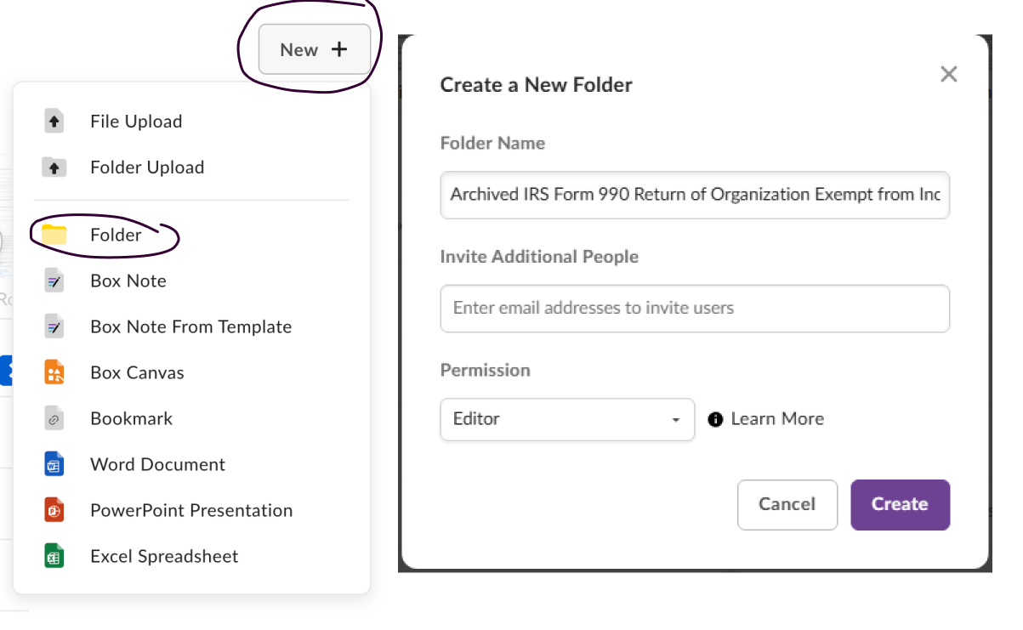
Task: Click the Bookmark link icon
Action: [54, 418]
